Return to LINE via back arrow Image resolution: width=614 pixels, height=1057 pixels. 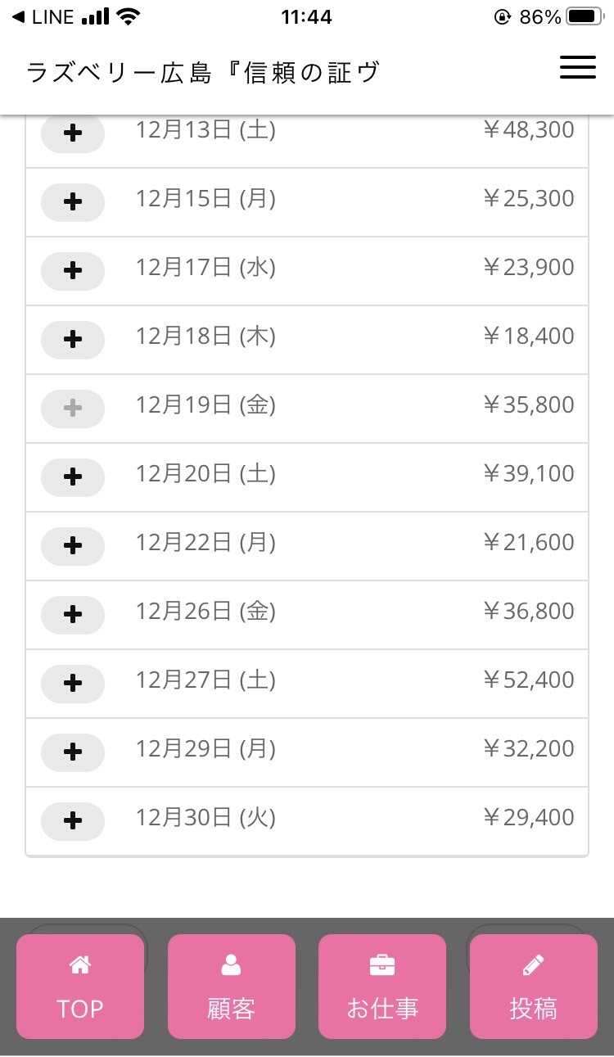pos(18,16)
